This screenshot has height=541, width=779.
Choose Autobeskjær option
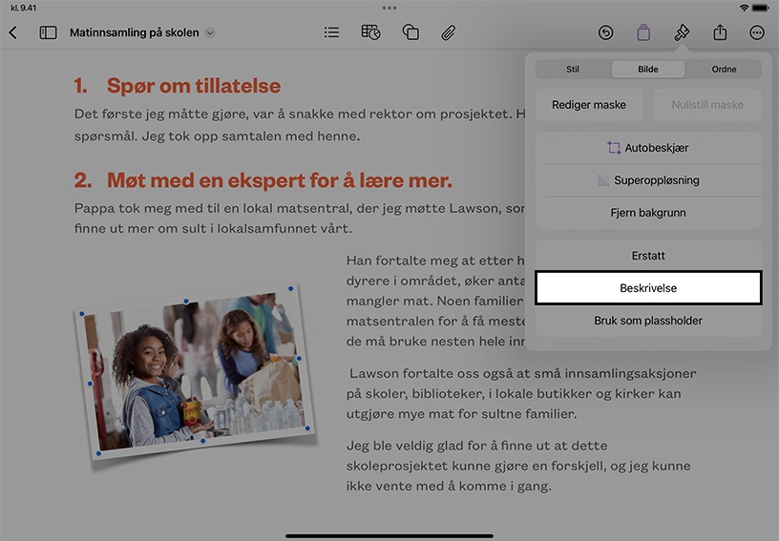pos(648,148)
